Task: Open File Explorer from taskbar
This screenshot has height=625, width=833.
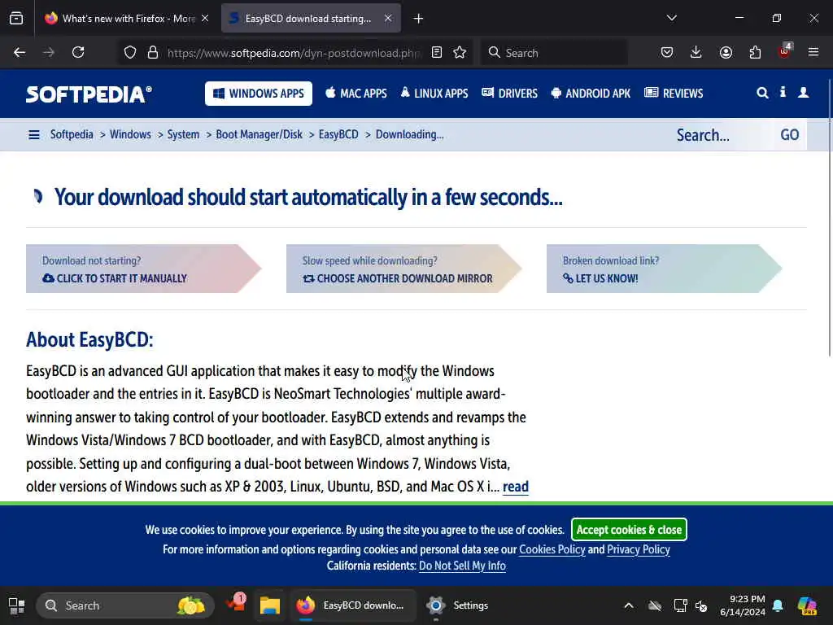Action: click(270, 605)
